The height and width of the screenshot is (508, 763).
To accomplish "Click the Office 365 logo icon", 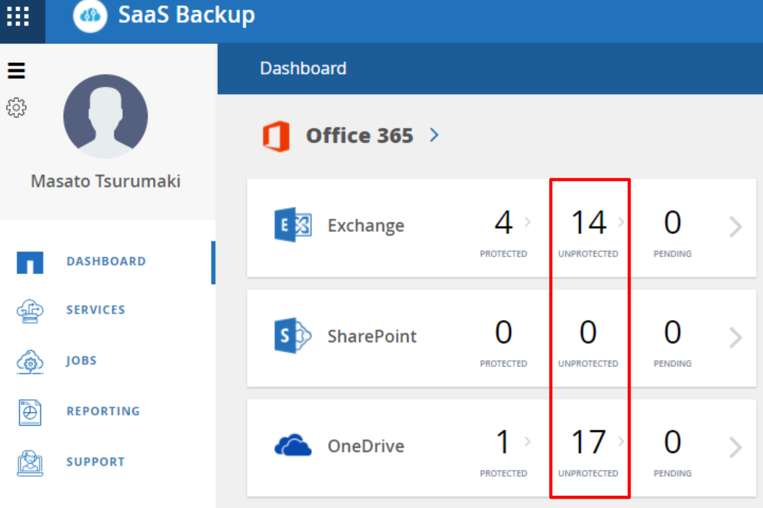I will pyautogui.click(x=276, y=136).
